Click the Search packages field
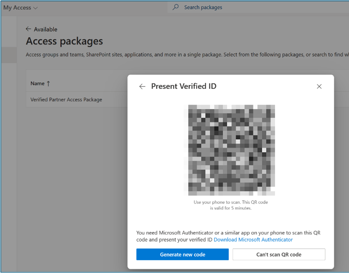Screen dimensions: 349x273 click(258, 7)
